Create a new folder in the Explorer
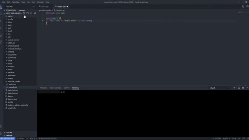249x140 pixels. click(28, 13)
